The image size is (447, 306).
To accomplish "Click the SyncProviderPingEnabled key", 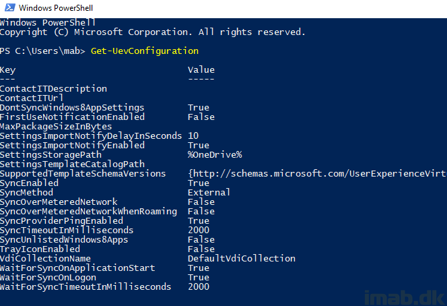I will coord(61,220).
